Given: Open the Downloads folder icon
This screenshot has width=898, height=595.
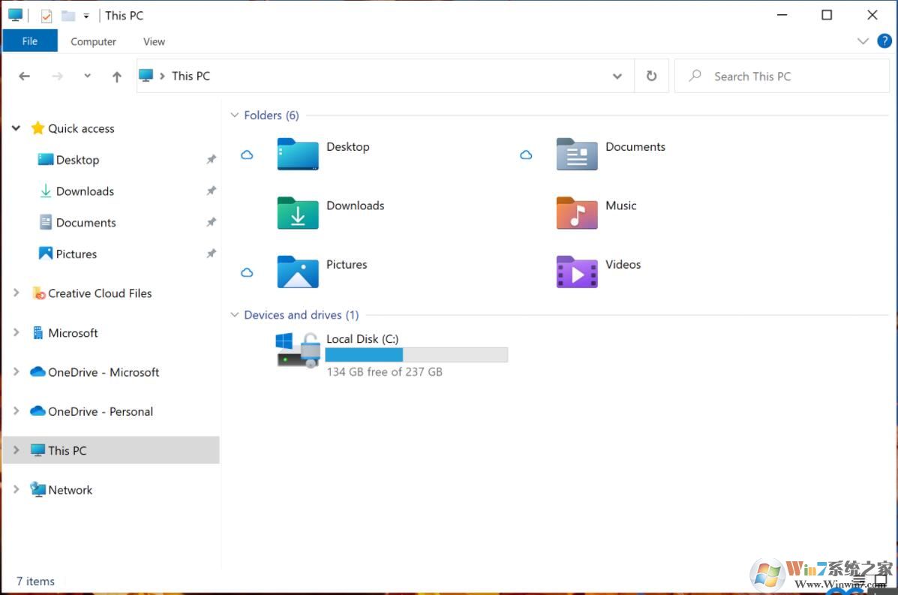Looking at the screenshot, I should pos(298,213).
